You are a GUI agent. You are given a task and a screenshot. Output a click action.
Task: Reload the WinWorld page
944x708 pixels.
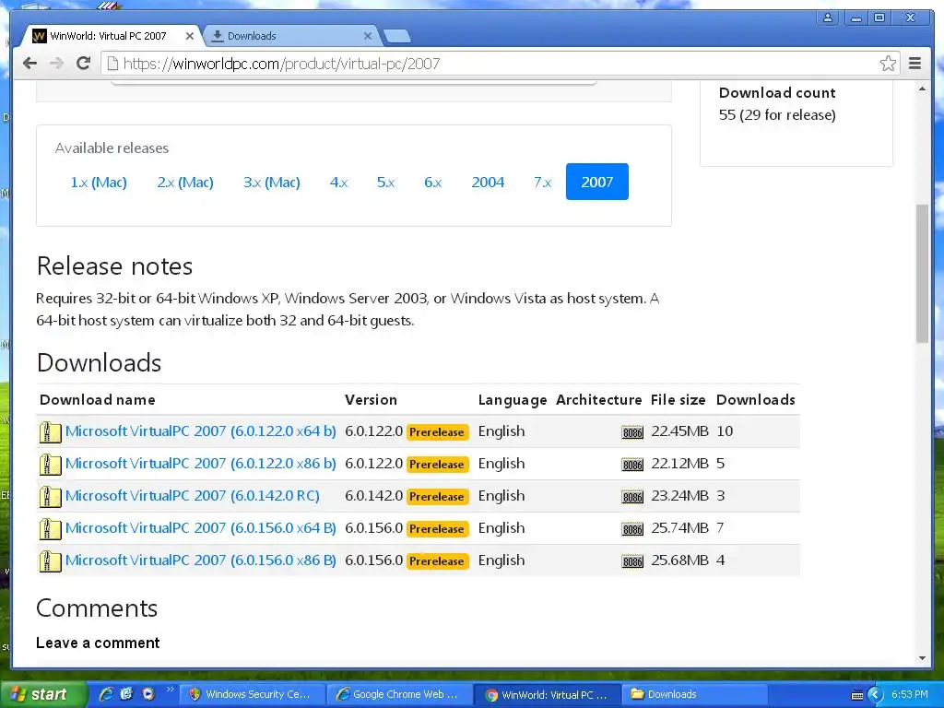(83, 64)
